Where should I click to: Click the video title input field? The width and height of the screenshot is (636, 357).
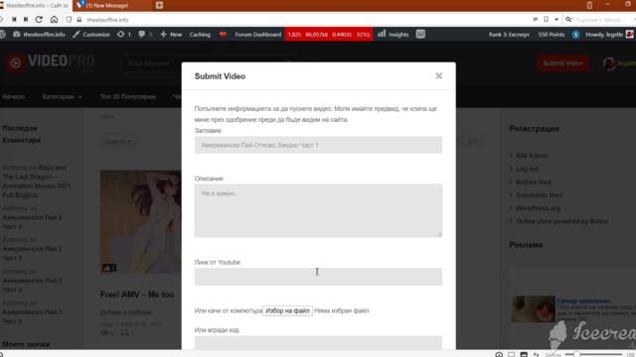pyautogui.click(x=318, y=145)
